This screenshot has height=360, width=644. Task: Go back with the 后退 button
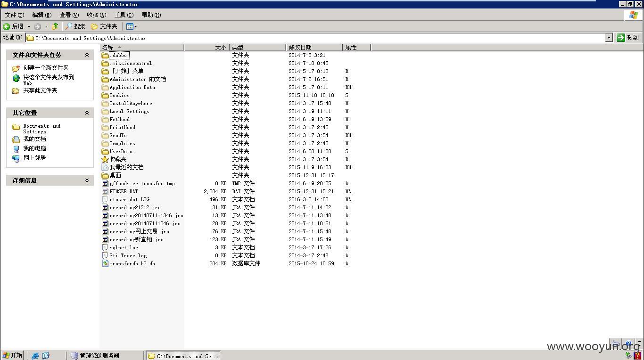(13, 26)
